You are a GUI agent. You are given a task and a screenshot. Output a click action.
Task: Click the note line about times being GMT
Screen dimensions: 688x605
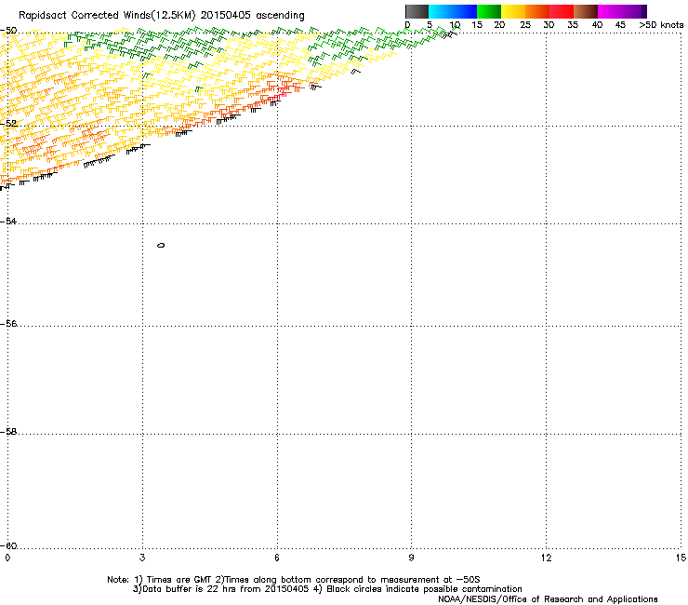(294, 580)
